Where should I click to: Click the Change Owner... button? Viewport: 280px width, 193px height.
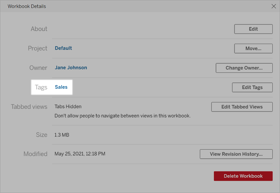[244, 68]
